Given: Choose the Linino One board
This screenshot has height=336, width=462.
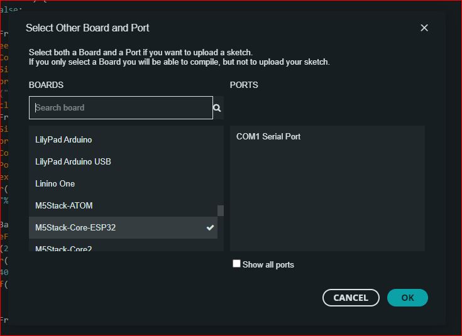Looking at the screenshot, I should (x=123, y=184).
